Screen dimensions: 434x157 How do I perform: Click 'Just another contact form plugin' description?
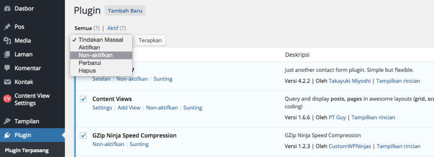[349, 70]
